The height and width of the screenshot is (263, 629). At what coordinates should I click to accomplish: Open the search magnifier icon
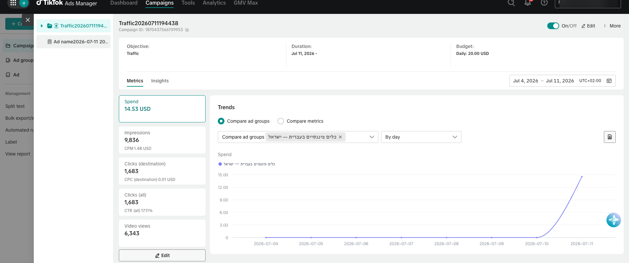click(x=511, y=3)
